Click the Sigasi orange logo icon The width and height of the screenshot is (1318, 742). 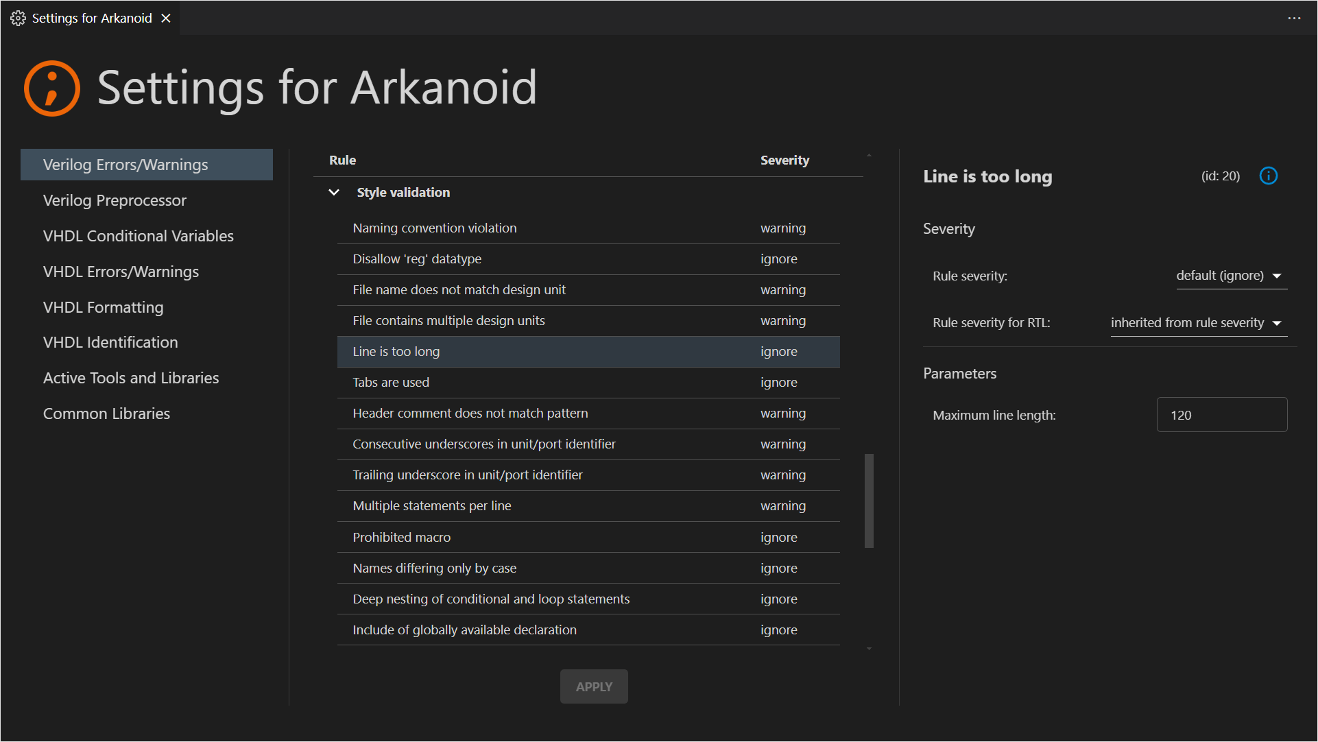pos(52,88)
